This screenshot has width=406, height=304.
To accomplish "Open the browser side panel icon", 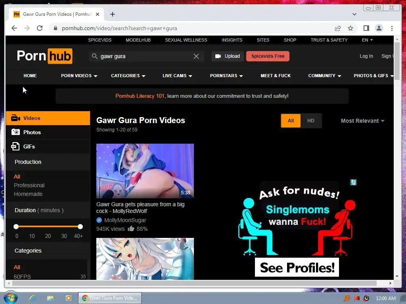I will 366,28.
